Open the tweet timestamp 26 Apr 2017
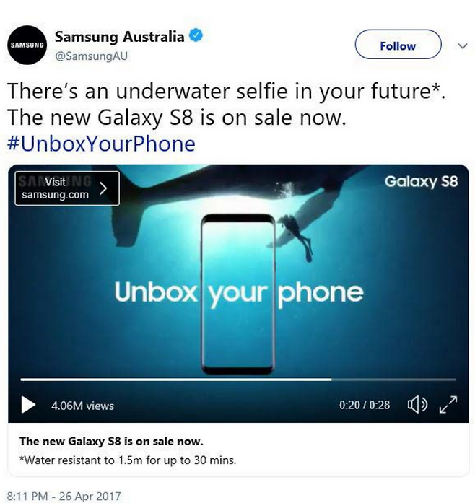The height and width of the screenshot is (503, 475). click(x=64, y=496)
